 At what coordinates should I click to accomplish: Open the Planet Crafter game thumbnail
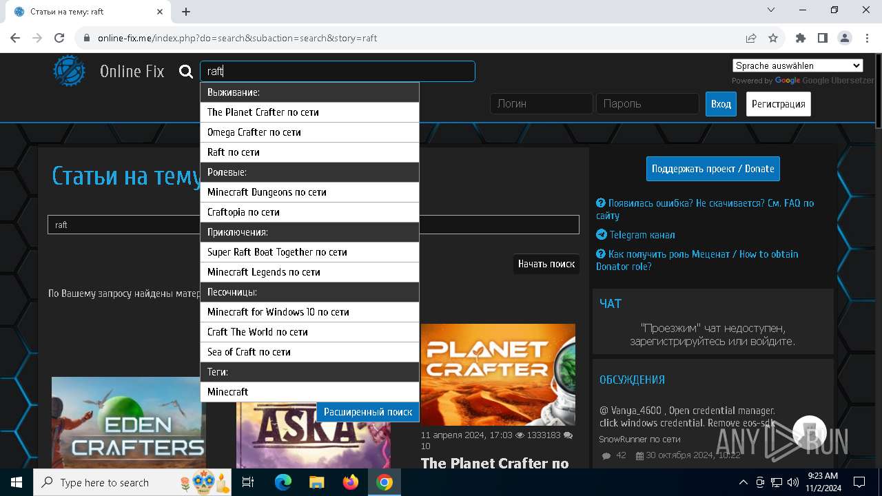click(498, 374)
